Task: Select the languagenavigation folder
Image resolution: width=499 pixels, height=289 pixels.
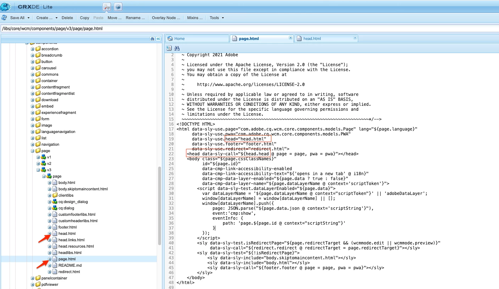Action: click(58, 132)
